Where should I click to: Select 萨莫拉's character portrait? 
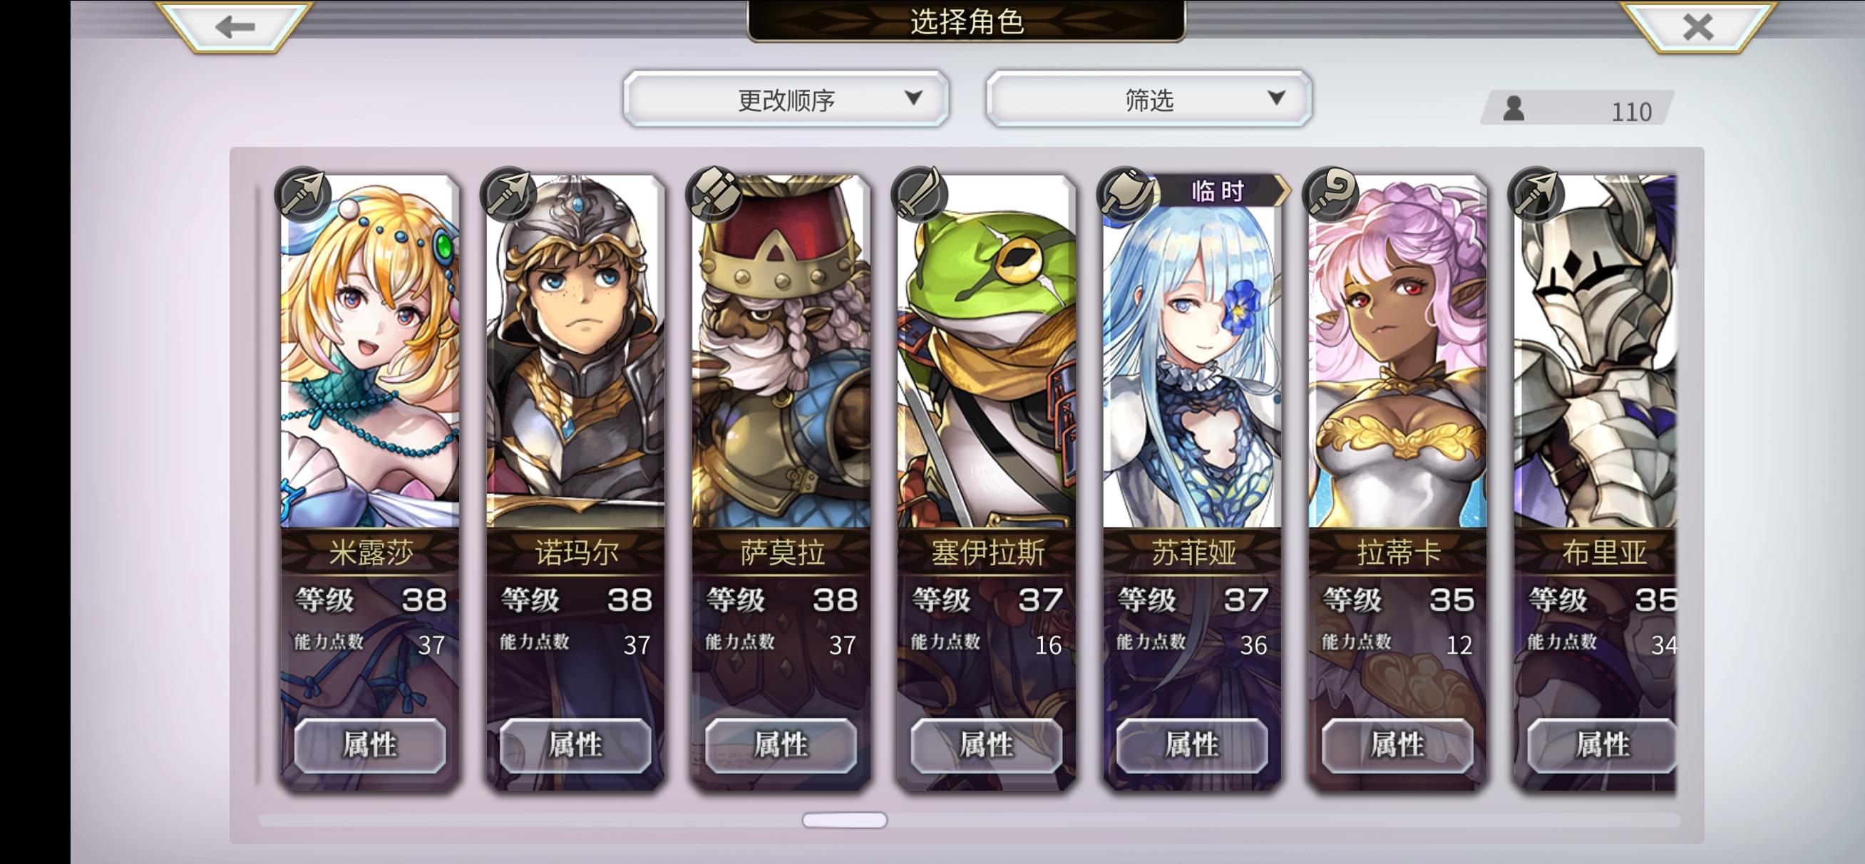781,352
